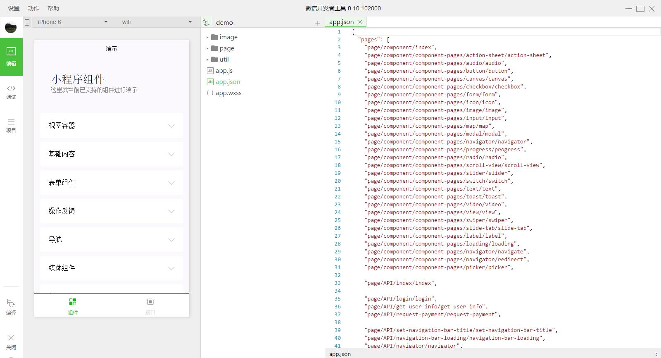Image resolution: width=661 pixels, height=358 pixels.
Task: Close the app.json editor tab
Action: click(360, 22)
